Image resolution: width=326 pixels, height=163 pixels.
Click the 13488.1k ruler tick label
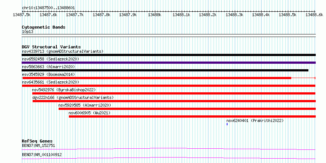(x=181, y=15)
